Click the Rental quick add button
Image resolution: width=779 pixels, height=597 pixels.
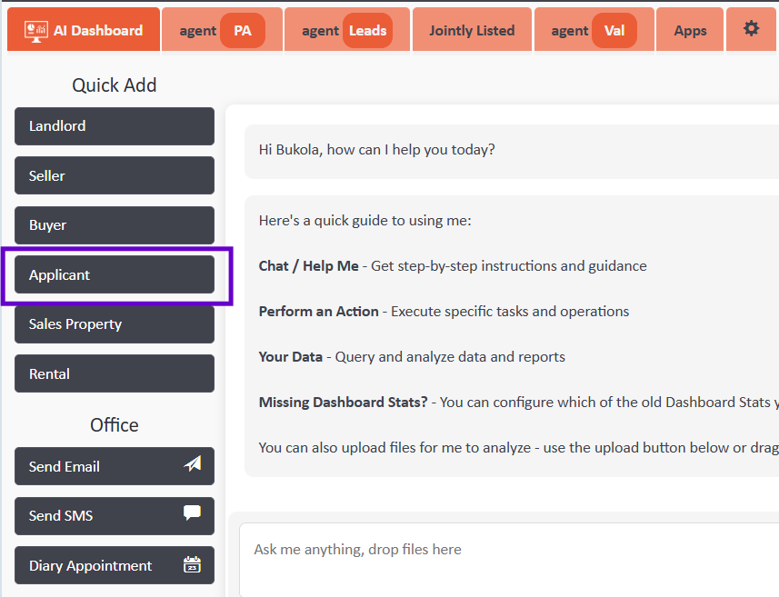pos(115,373)
